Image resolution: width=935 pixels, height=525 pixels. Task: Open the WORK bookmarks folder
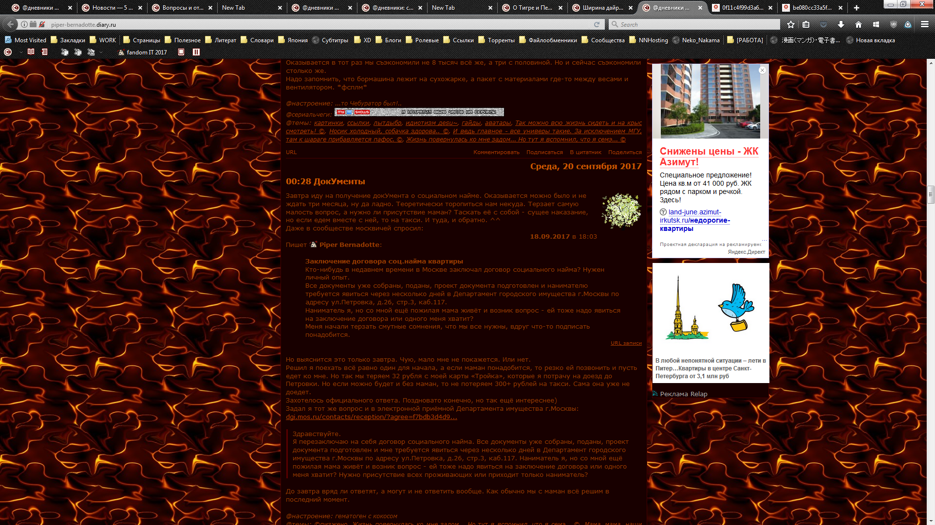point(103,40)
